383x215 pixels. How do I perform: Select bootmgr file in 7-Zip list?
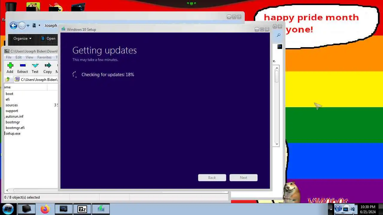click(x=13, y=122)
